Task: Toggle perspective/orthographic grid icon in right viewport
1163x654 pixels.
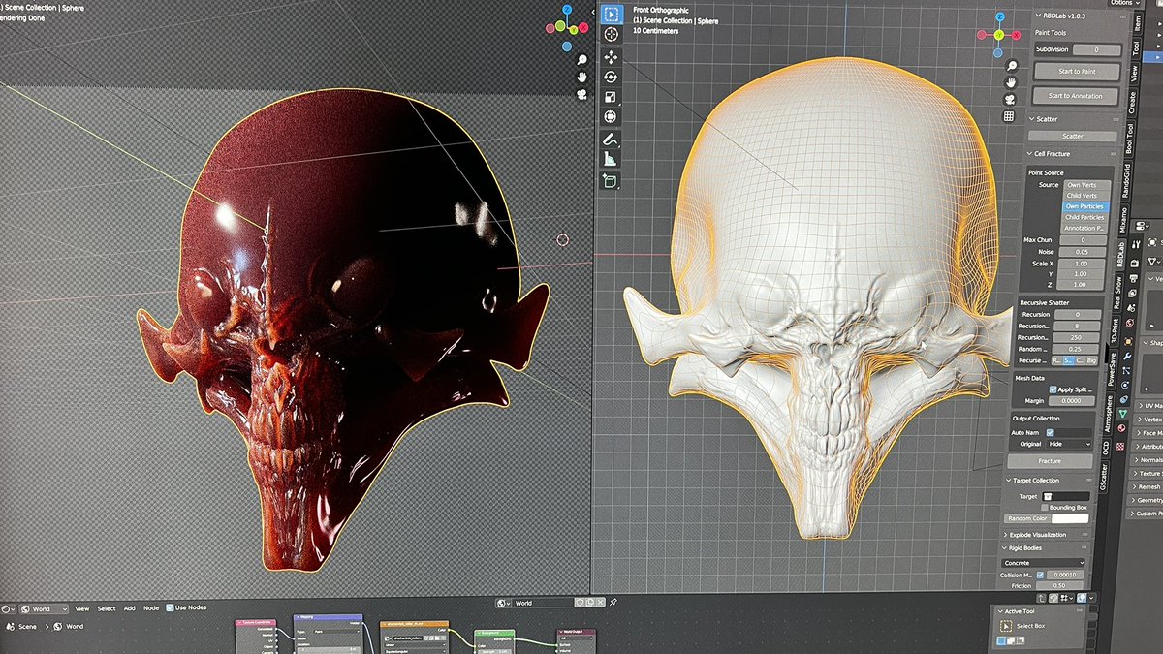Action: pos(1009,117)
